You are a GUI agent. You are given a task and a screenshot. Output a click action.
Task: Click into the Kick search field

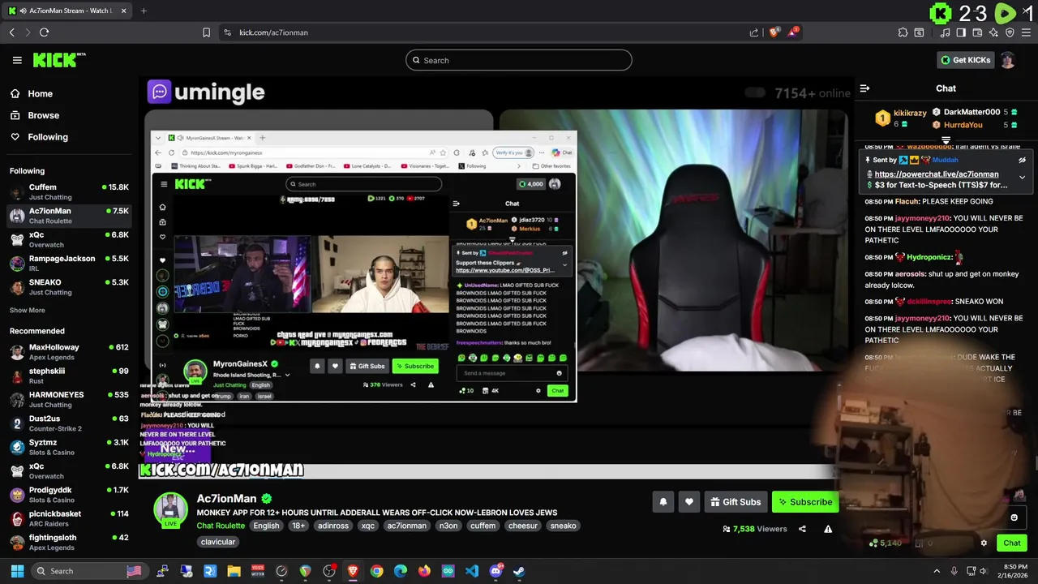(519, 60)
